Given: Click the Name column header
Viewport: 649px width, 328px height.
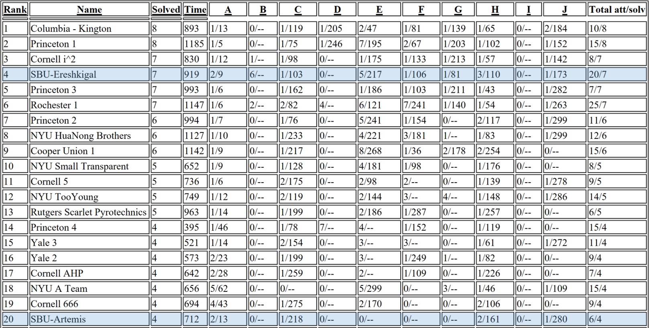Looking at the screenshot, I should click(89, 10).
